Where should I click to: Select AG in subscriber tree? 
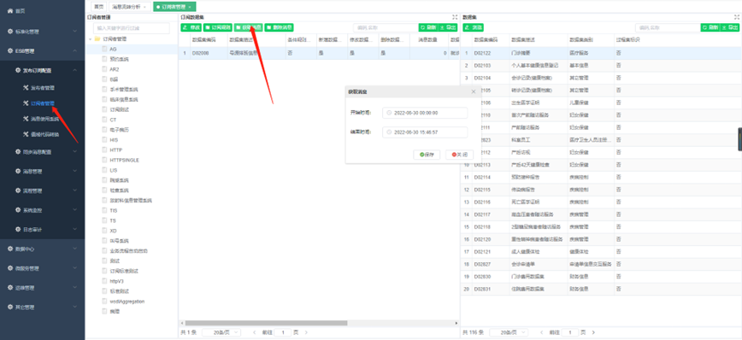(113, 50)
